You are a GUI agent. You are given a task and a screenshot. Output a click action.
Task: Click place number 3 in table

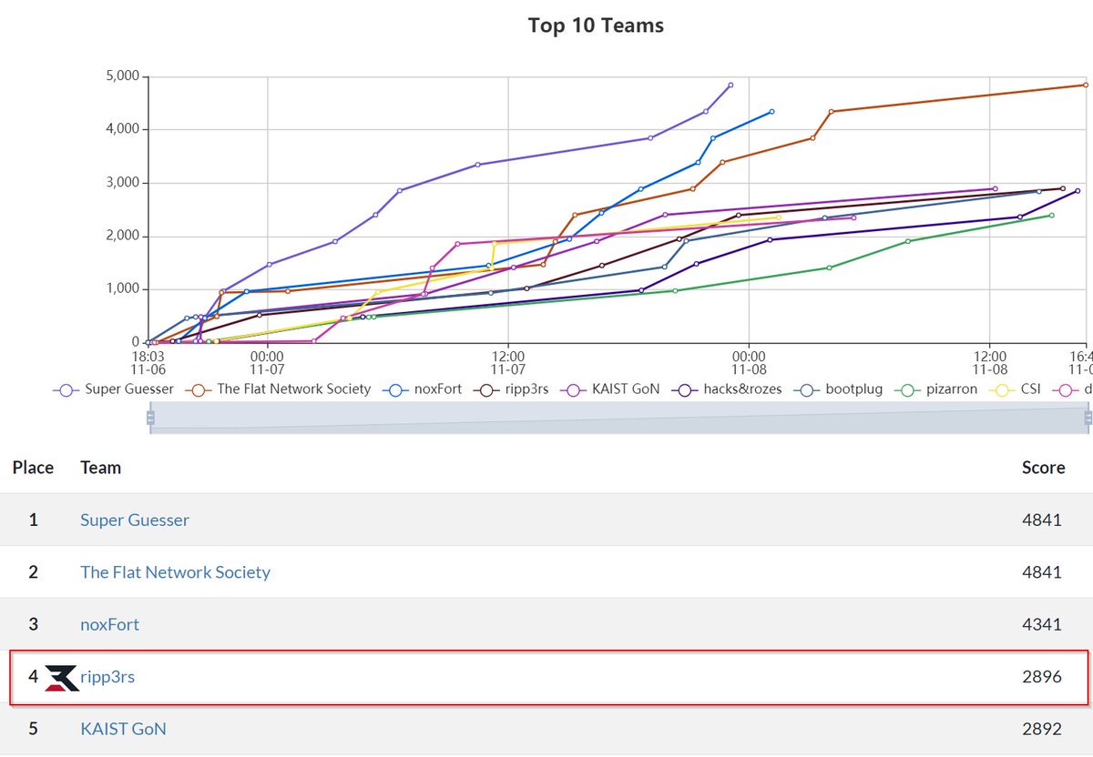pyautogui.click(x=34, y=625)
